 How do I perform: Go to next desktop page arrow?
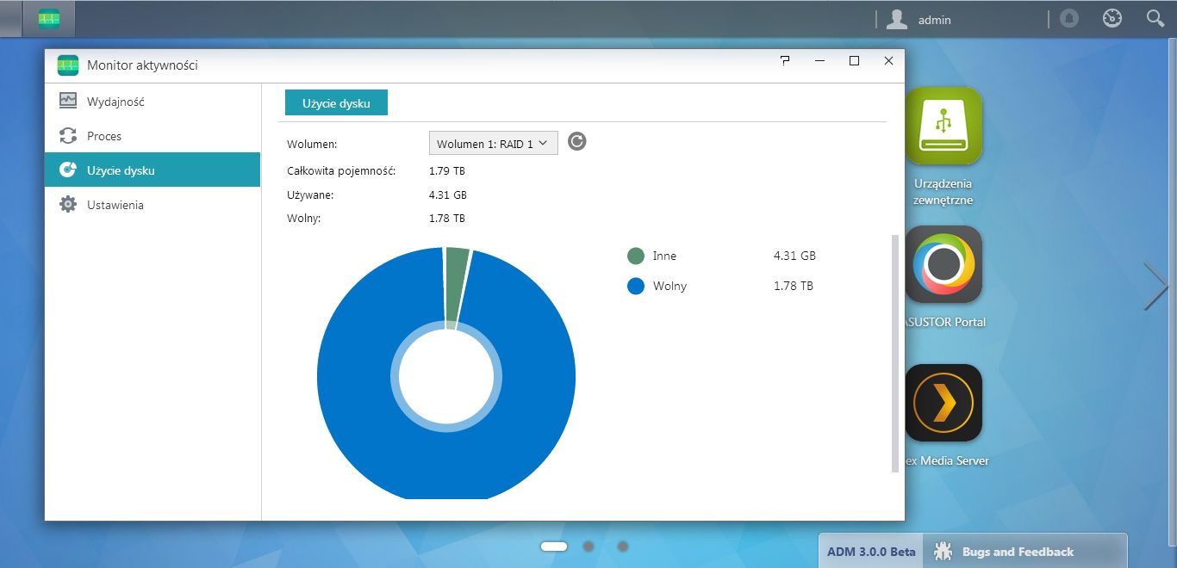pos(1155,286)
